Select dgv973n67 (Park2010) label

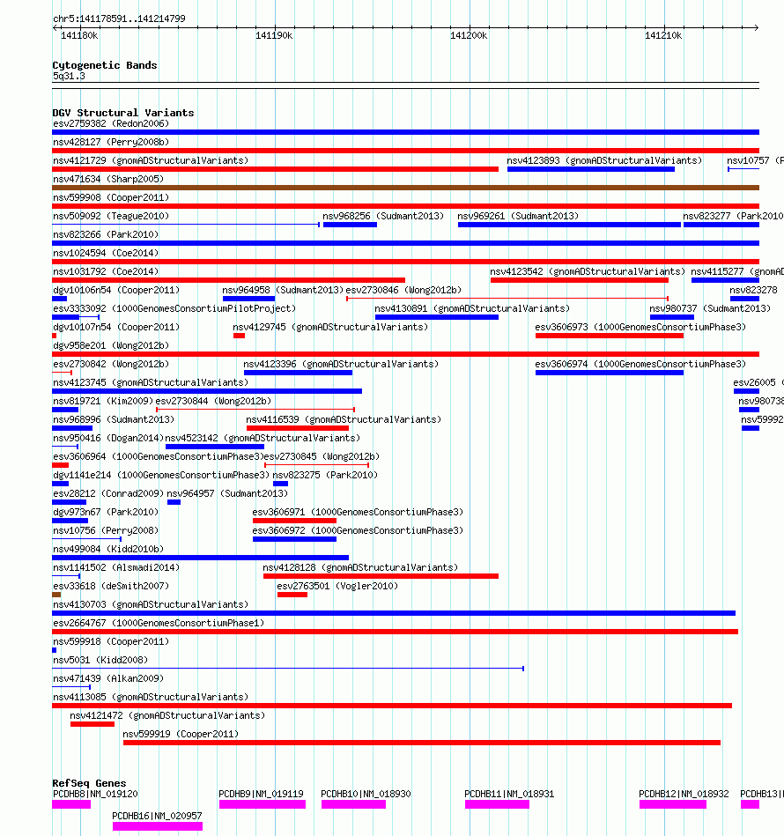pos(106,513)
